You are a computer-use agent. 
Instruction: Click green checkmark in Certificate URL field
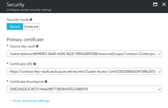pyautogui.click(x=159, y=72)
